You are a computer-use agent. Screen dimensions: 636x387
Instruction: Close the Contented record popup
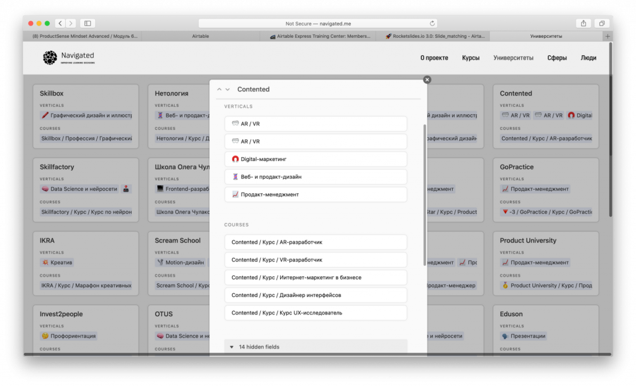(x=427, y=80)
